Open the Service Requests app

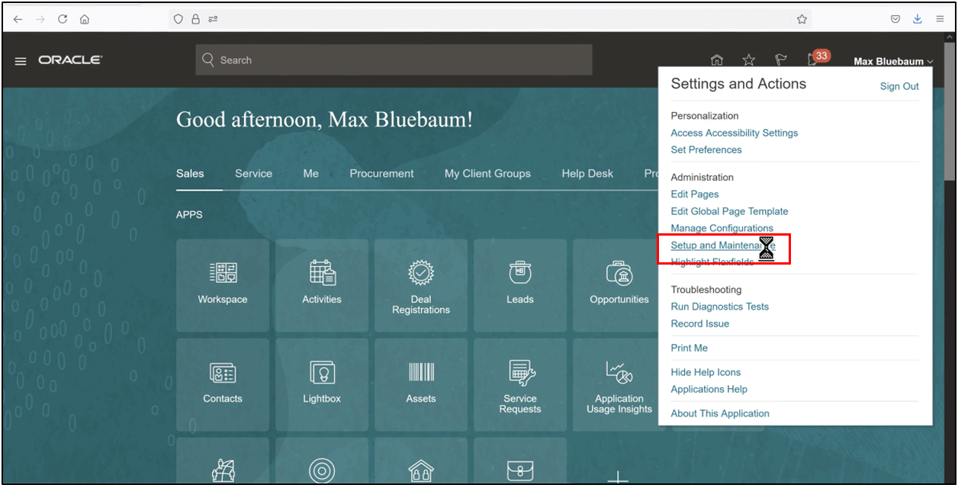[x=519, y=384]
